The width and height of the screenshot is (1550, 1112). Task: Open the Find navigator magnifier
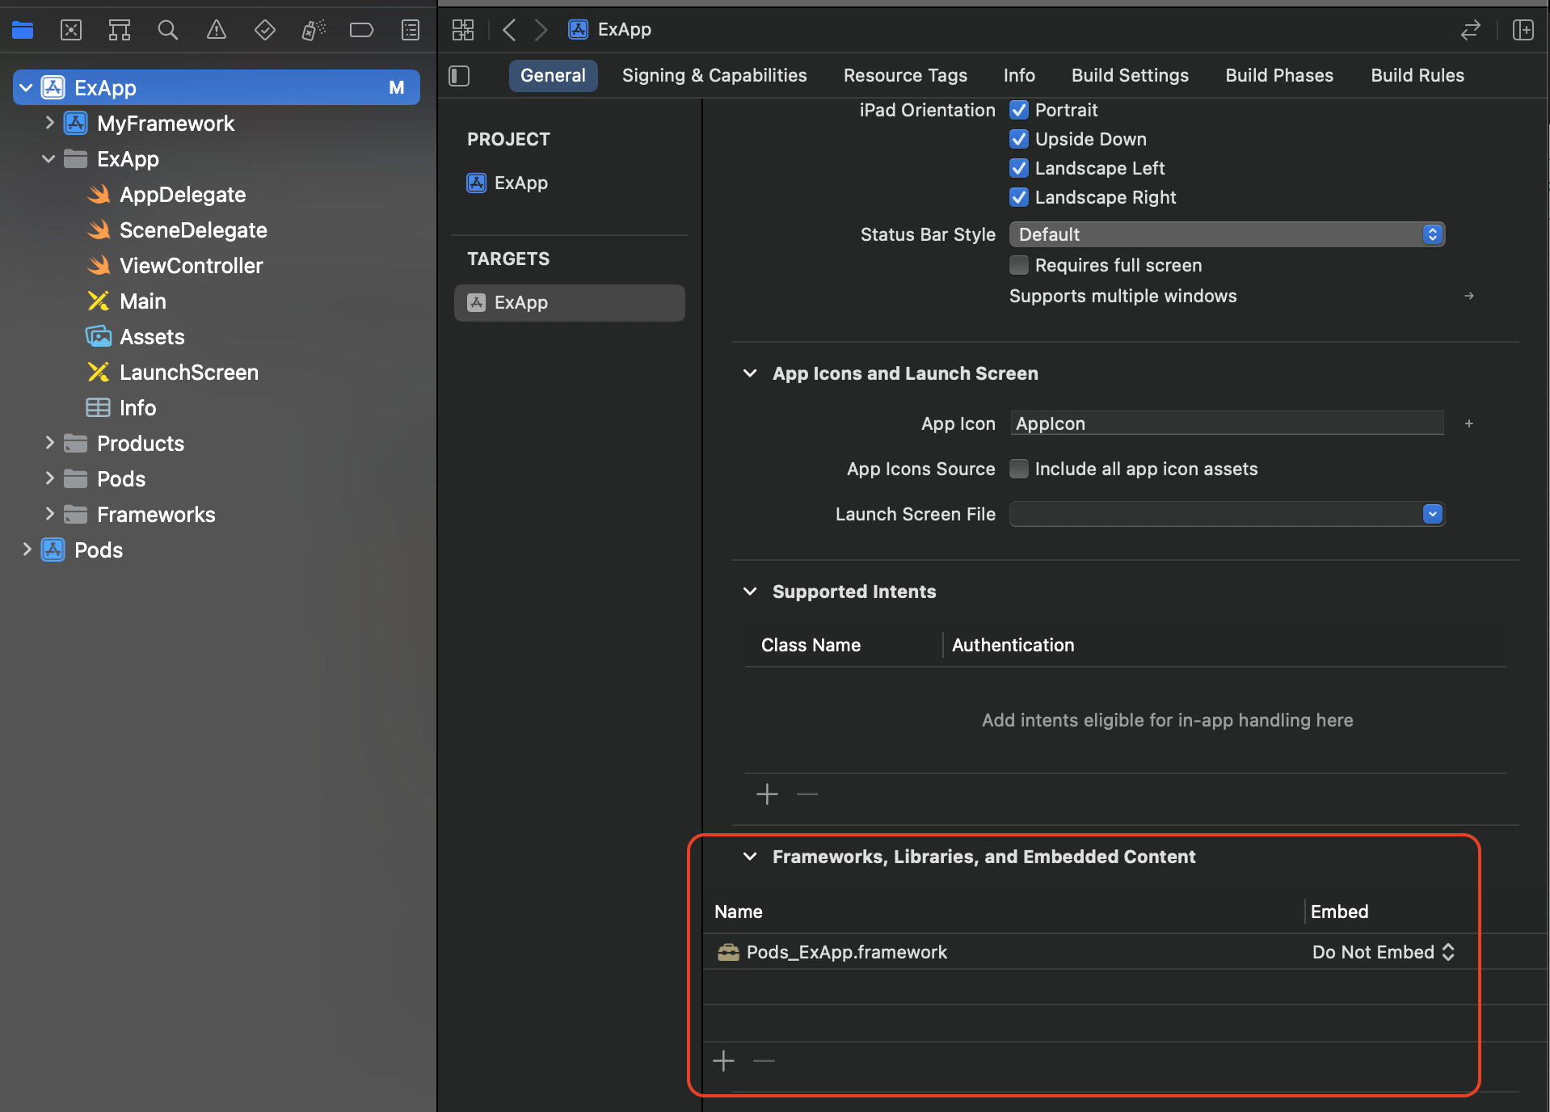click(x=168, y=31)
